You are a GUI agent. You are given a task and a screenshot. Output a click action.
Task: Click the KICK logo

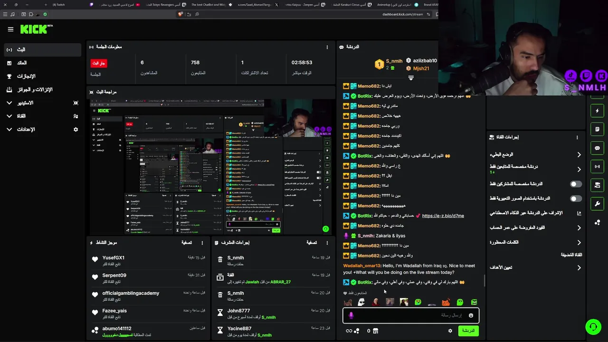point(36,29)
